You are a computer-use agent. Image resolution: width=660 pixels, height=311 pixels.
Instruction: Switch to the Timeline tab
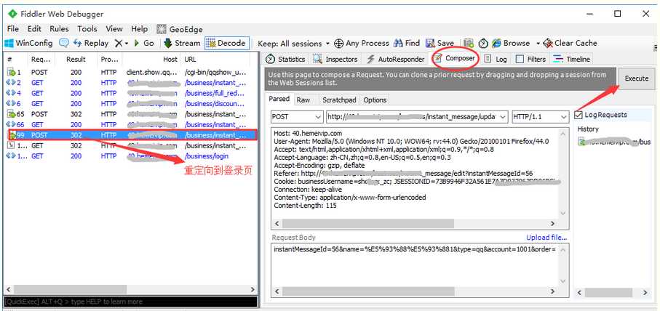[572, 60]
